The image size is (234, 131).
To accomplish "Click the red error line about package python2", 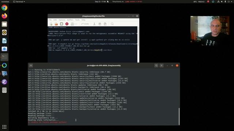I will tap(47, 122).
